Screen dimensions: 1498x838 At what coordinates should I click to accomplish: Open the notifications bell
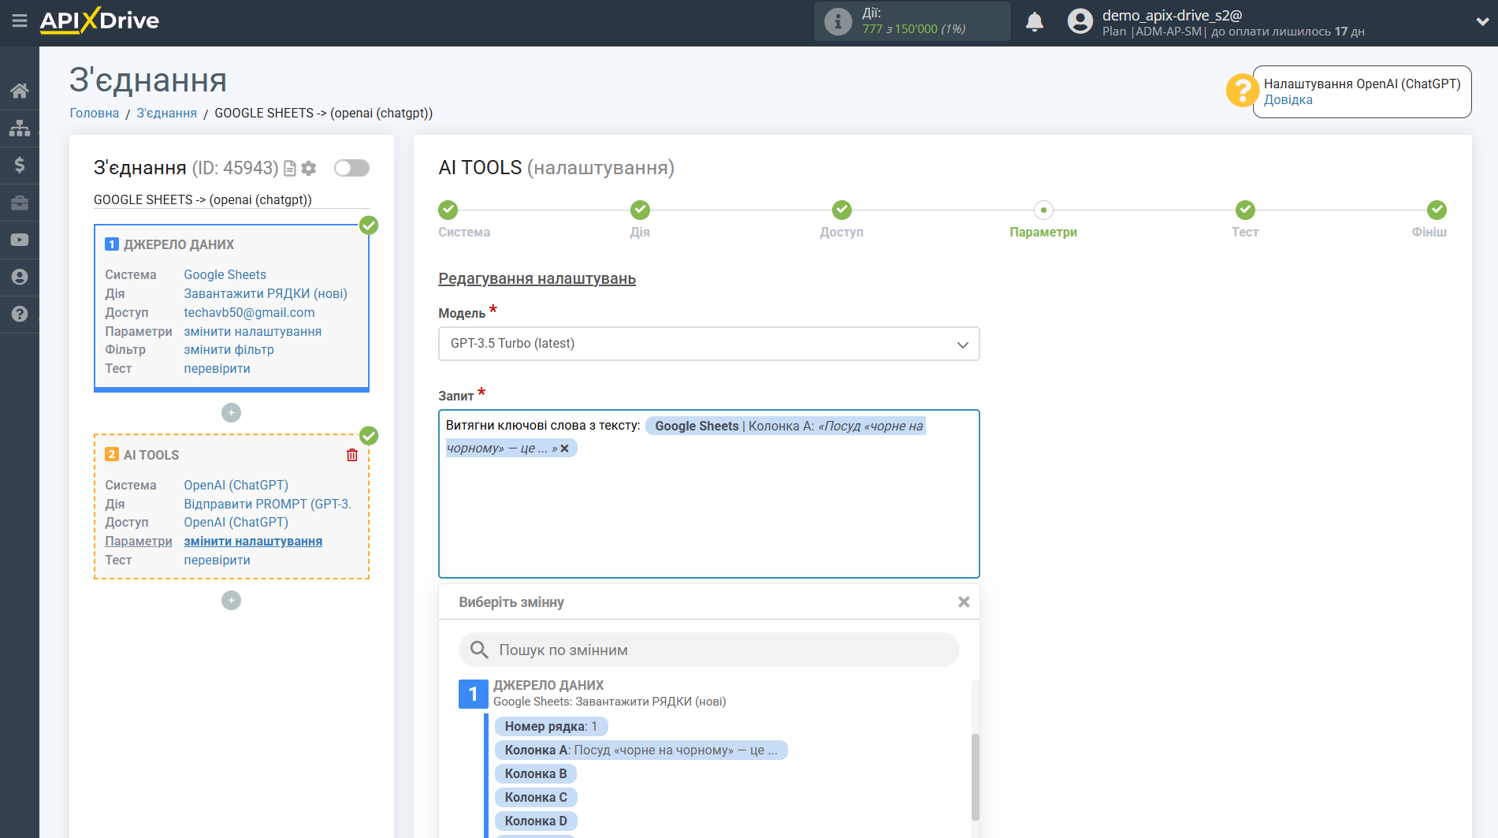tap(1035, 21)
